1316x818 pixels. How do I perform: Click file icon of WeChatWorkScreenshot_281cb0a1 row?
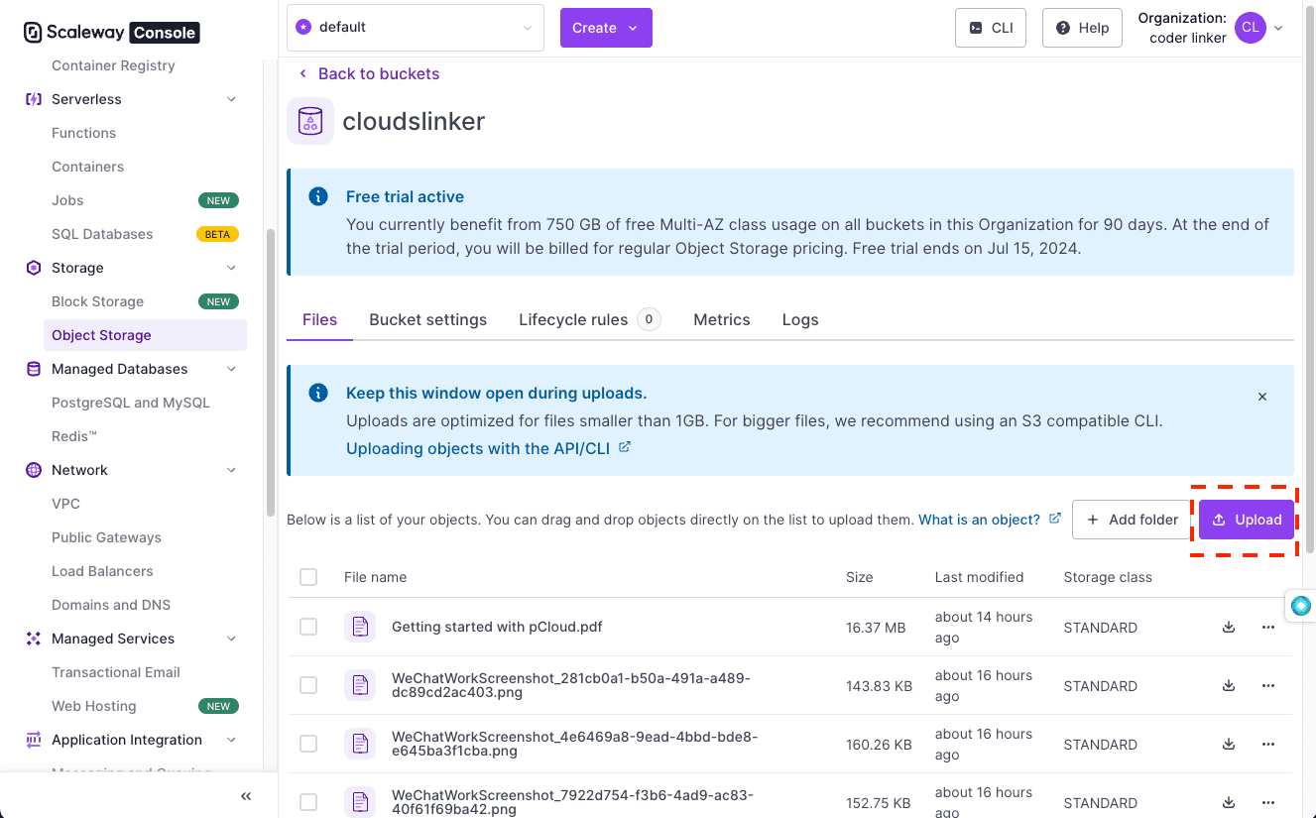(360, 685)
